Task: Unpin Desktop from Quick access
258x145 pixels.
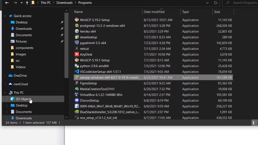Action: [x=62, y=23]
